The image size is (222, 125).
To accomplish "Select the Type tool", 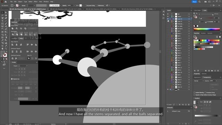I will [2, 21].
